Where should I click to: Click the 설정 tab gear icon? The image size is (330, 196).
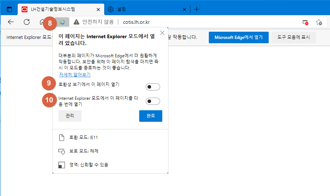coord(111,9)
